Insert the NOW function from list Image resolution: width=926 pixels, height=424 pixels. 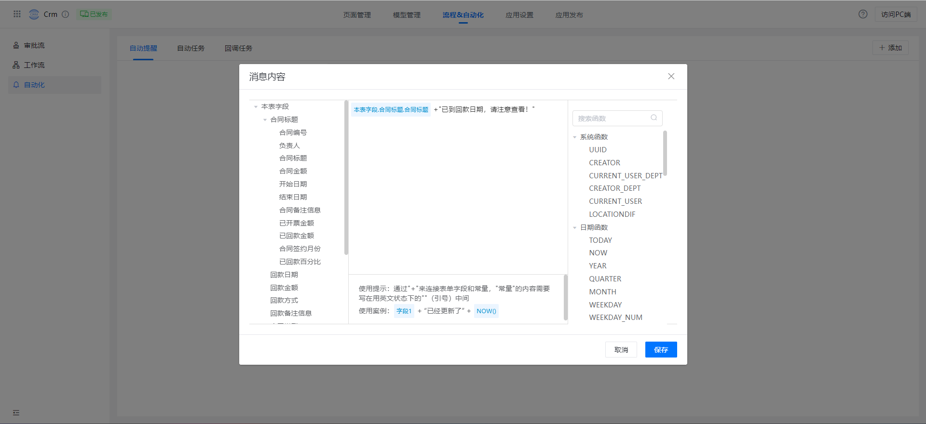pos(598,253)
